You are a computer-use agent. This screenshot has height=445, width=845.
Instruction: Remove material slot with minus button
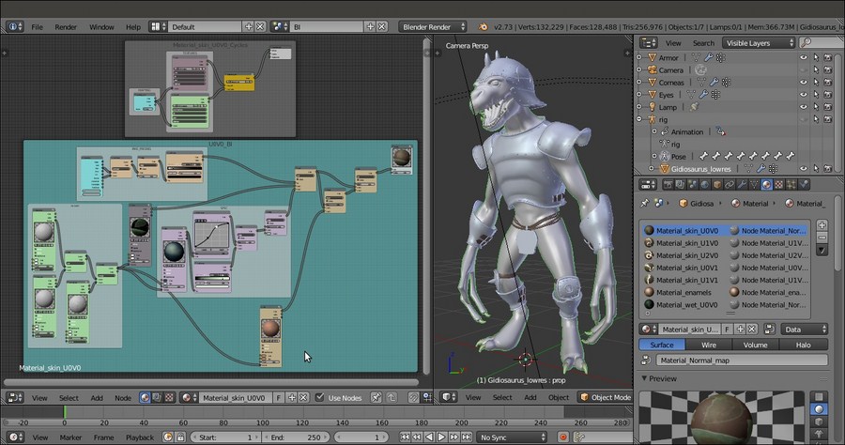click(822, 238)
